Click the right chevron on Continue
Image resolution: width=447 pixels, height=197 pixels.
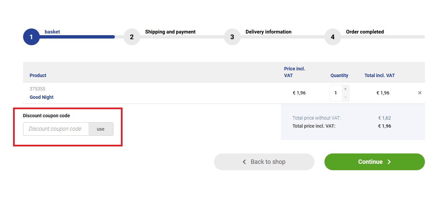(389, 162)
